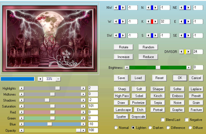Click the Highlights slider thumb
Viewport: 206px width, 134px height.
pos(58,88)
